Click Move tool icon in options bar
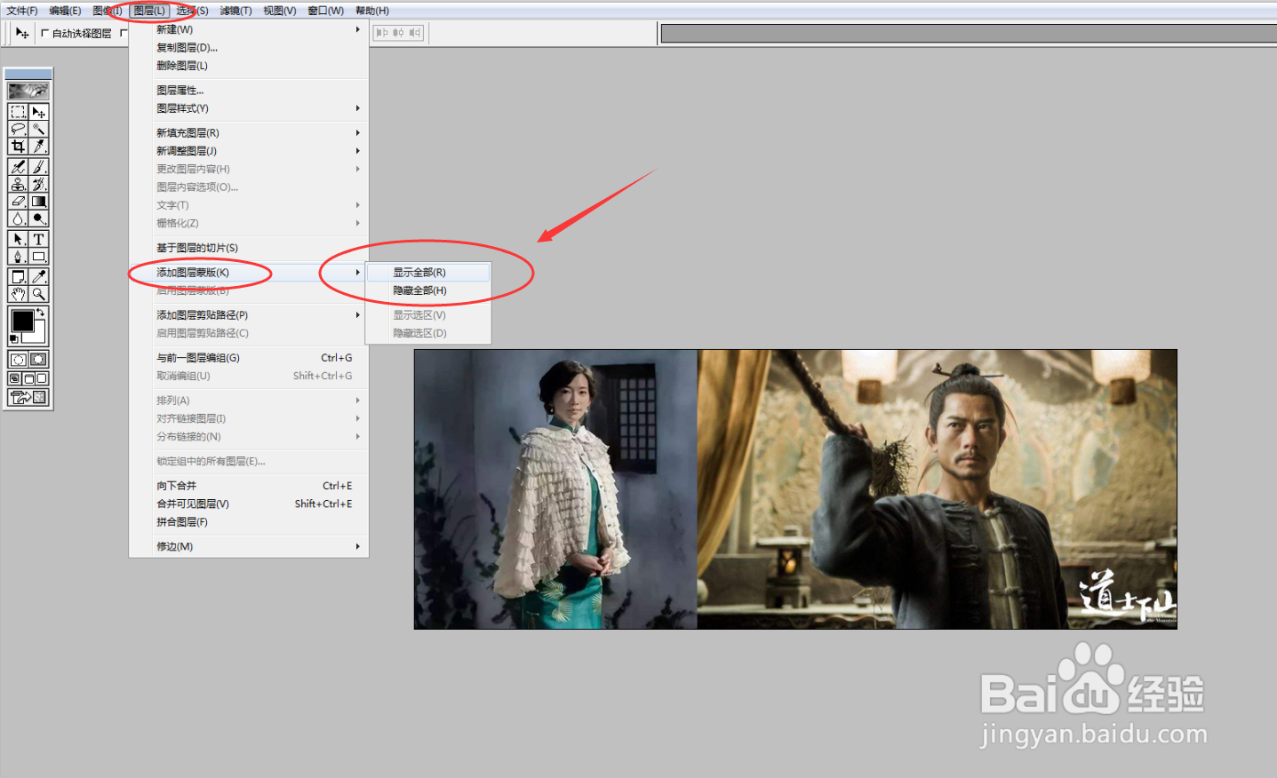1277x778 pixels. pos(22,33)
